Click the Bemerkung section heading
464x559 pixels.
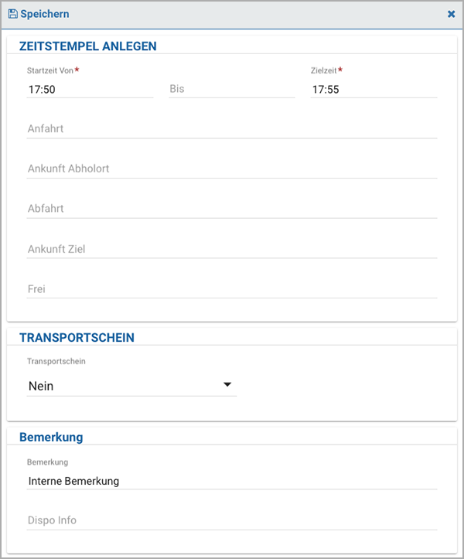(x=51, y=437)
